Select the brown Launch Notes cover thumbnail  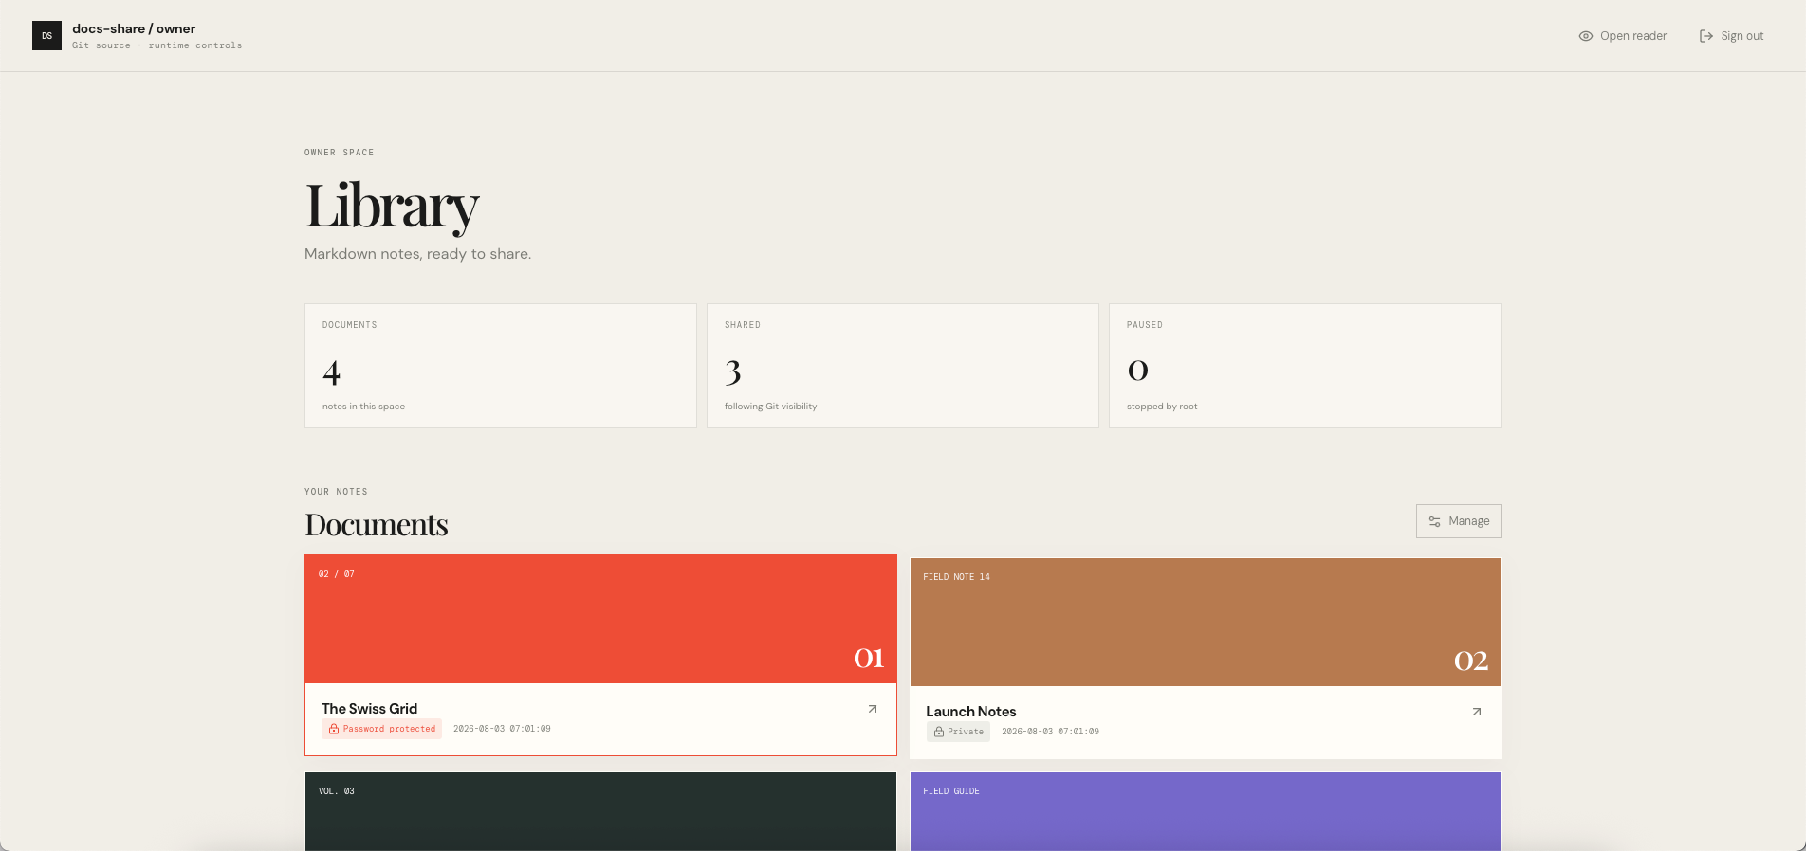1206,622
